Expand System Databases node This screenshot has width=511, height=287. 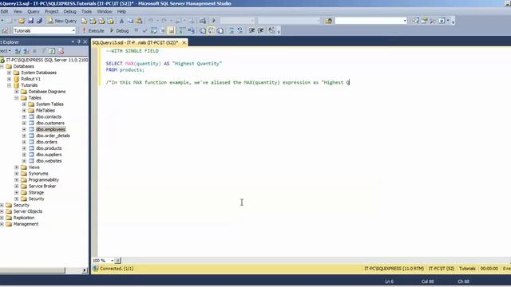pyautogui.click(x=9, y=73)
